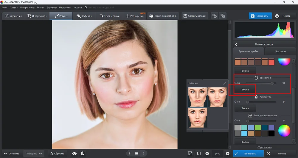Click the Сохранить button
Image resolution: width=298 pixels, height=158 pixels.
[x=260, y=16]
